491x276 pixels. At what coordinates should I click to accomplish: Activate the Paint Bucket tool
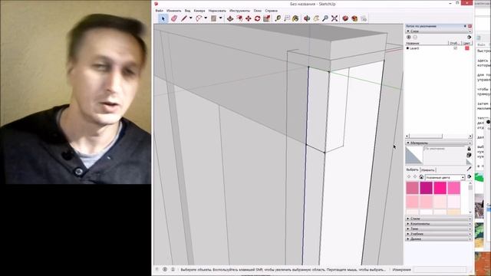tap(295, 18)
